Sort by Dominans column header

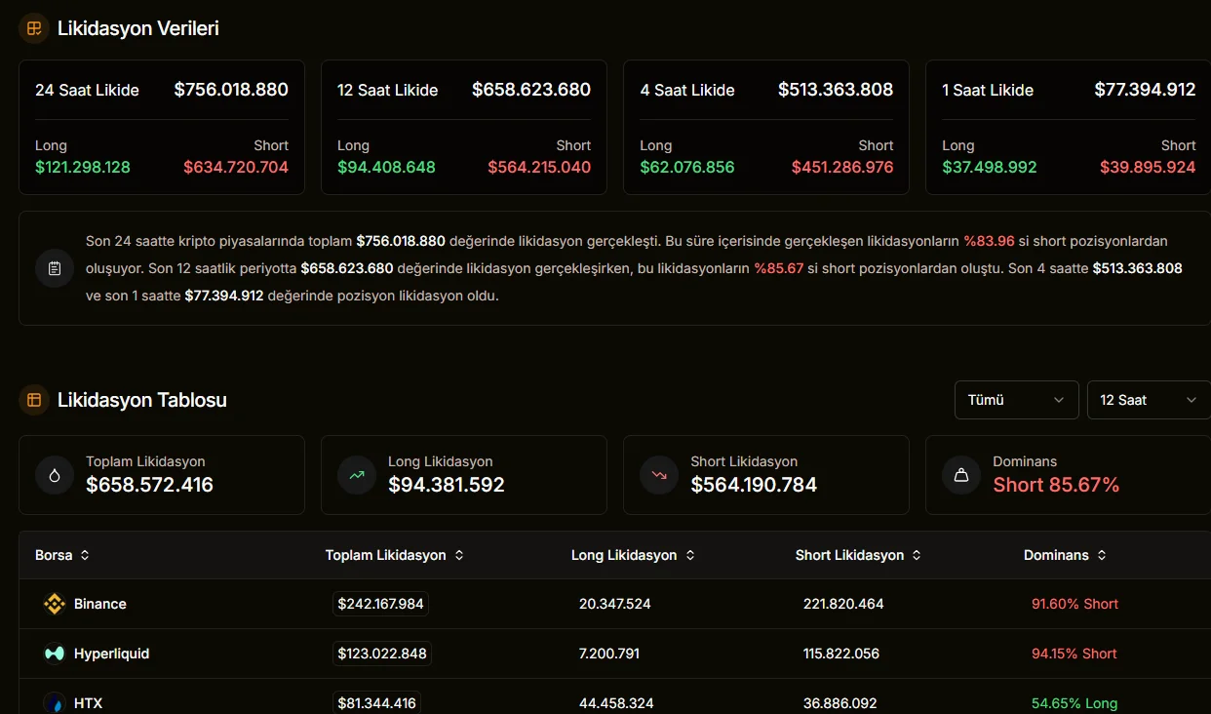[1065, 555]
